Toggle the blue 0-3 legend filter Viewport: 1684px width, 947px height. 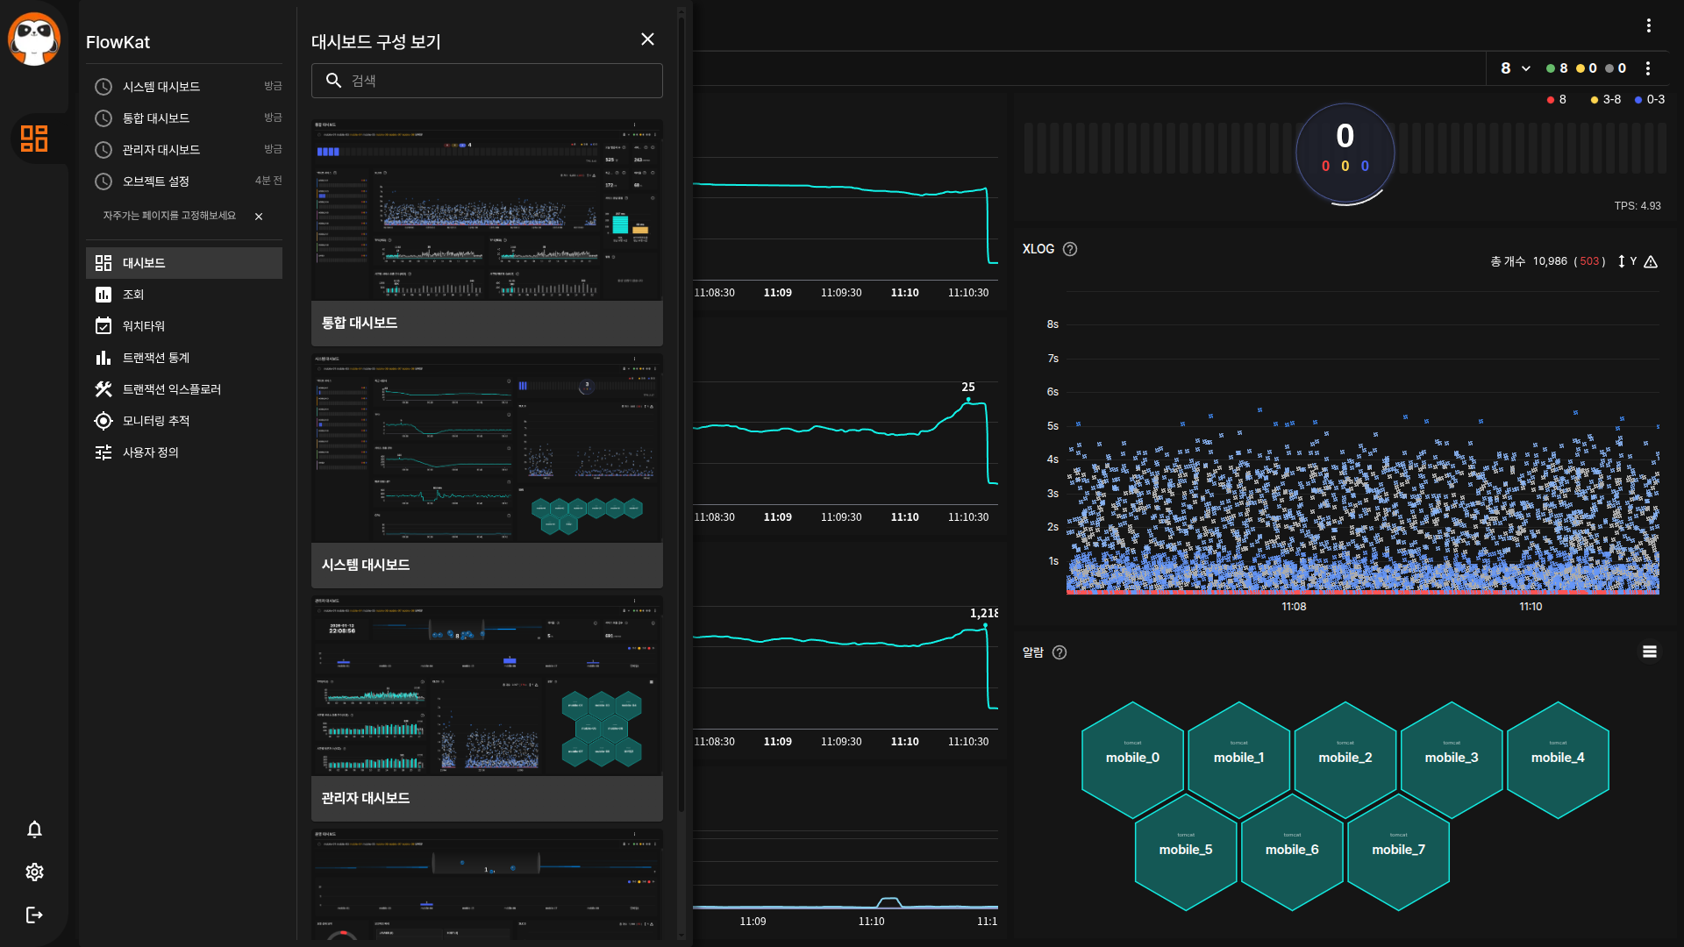(1649, 100)
